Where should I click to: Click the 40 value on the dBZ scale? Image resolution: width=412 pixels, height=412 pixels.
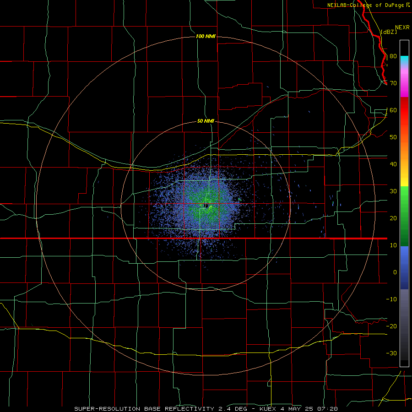coord(393,164)
